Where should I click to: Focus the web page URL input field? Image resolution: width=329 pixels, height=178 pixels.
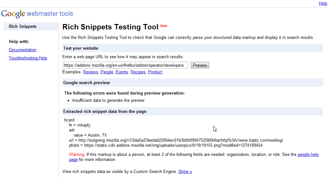coord(125,65)
